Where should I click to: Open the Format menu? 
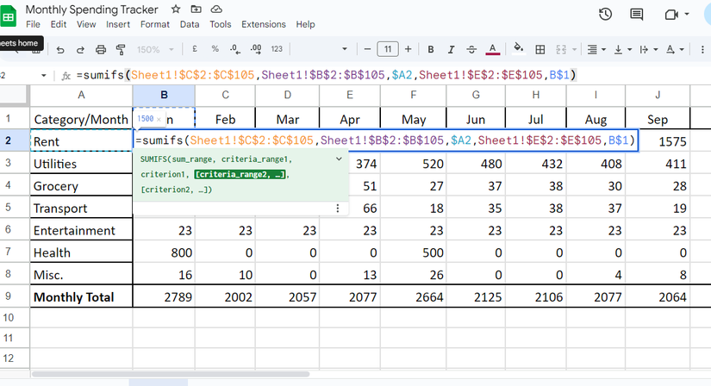pos(155,24)
